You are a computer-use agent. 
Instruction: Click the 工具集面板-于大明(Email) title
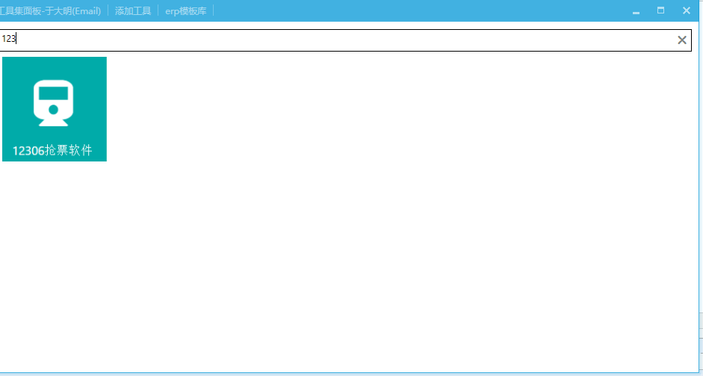tap(50, 10)
